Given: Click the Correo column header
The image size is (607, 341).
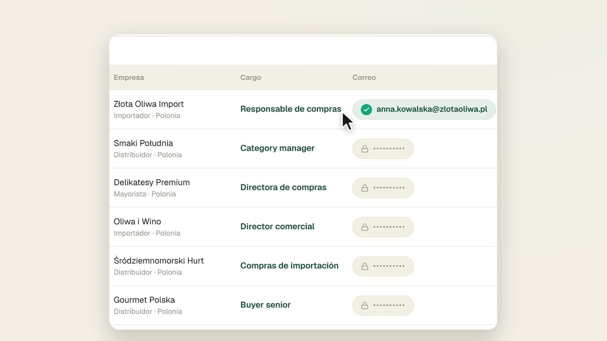Looking at the screenshot, I should point(364,77).
